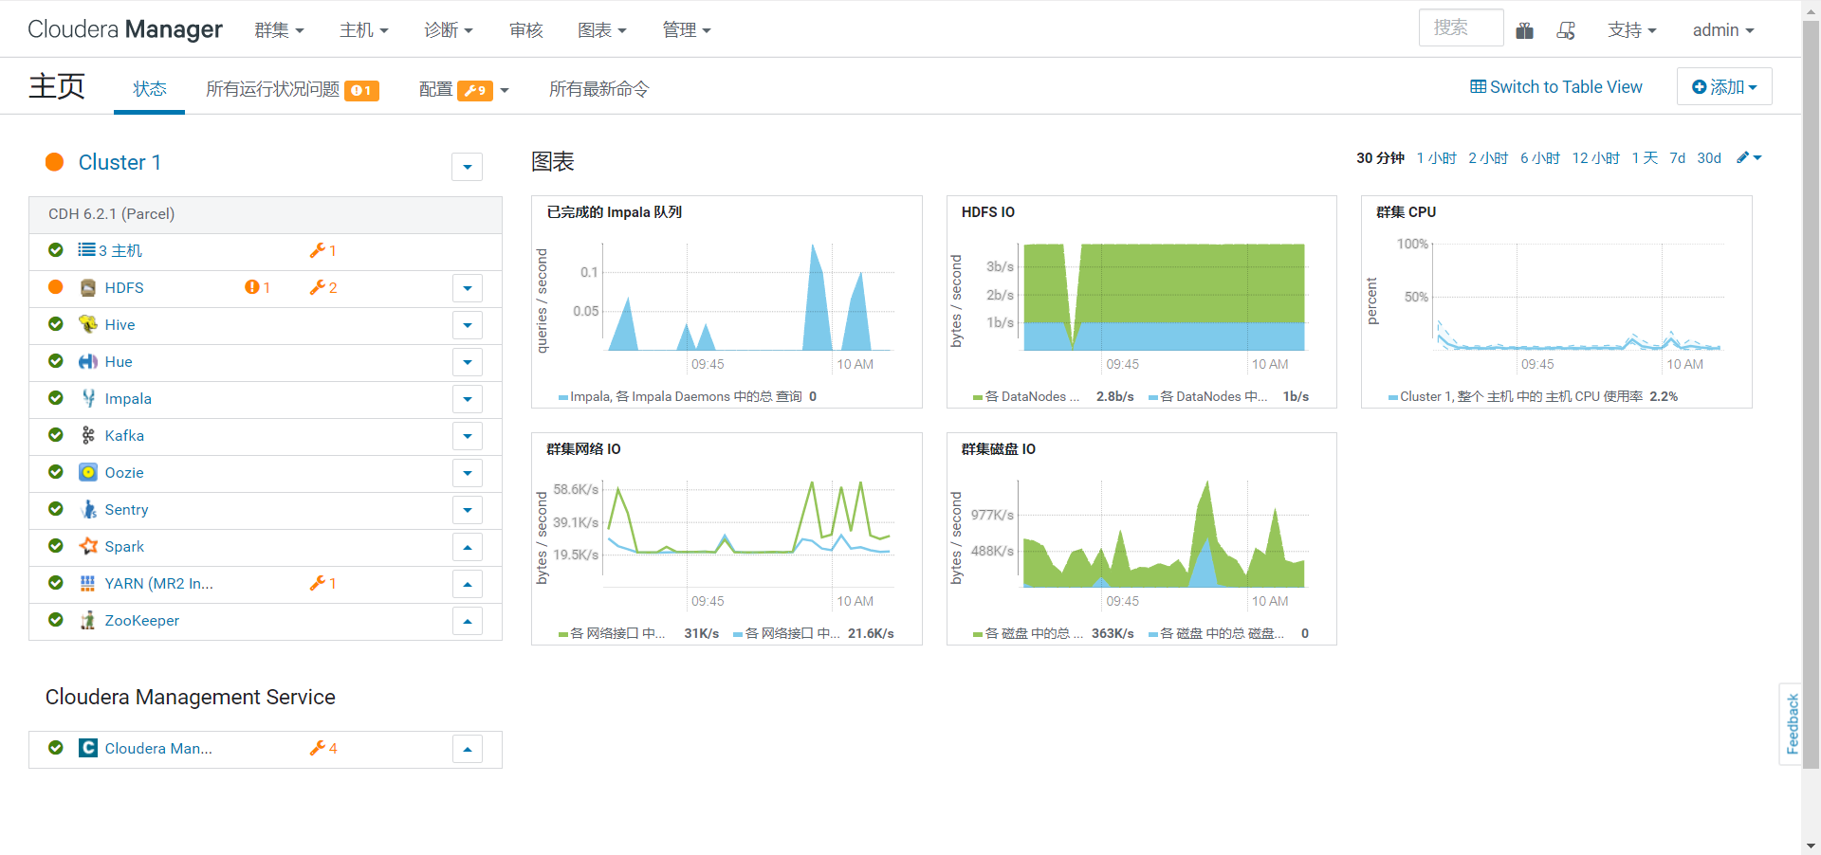The image size is (1821, 855).
Task: Click the Hue service icon
Action: click(88, 361)
